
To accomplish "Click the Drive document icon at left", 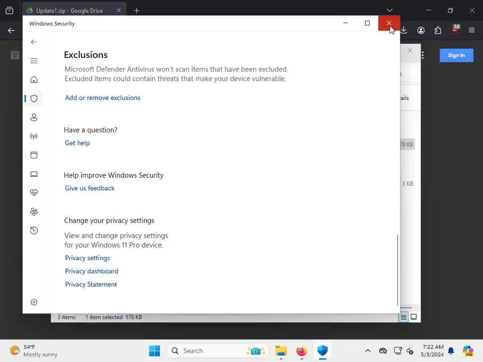I will (15, 56).
